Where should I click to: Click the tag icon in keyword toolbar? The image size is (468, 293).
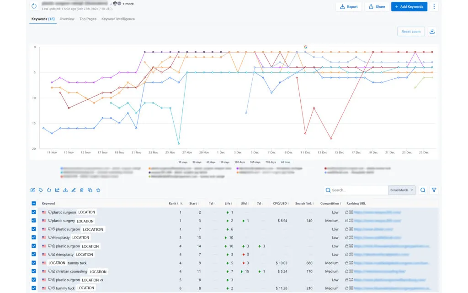click(x=41, y=190)
